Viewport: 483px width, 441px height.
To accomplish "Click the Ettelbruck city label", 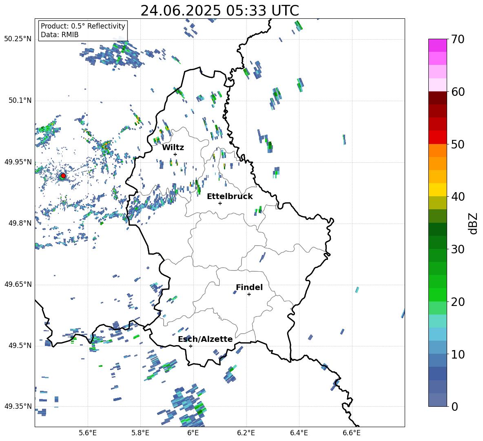I will point(230,197).
